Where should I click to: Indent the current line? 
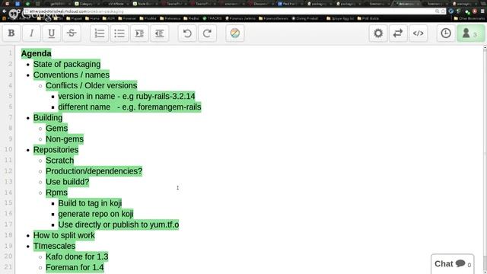tap(139, 33)
